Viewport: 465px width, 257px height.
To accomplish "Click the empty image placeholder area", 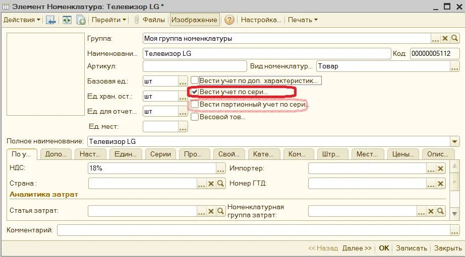I will [x=46, y=74].
